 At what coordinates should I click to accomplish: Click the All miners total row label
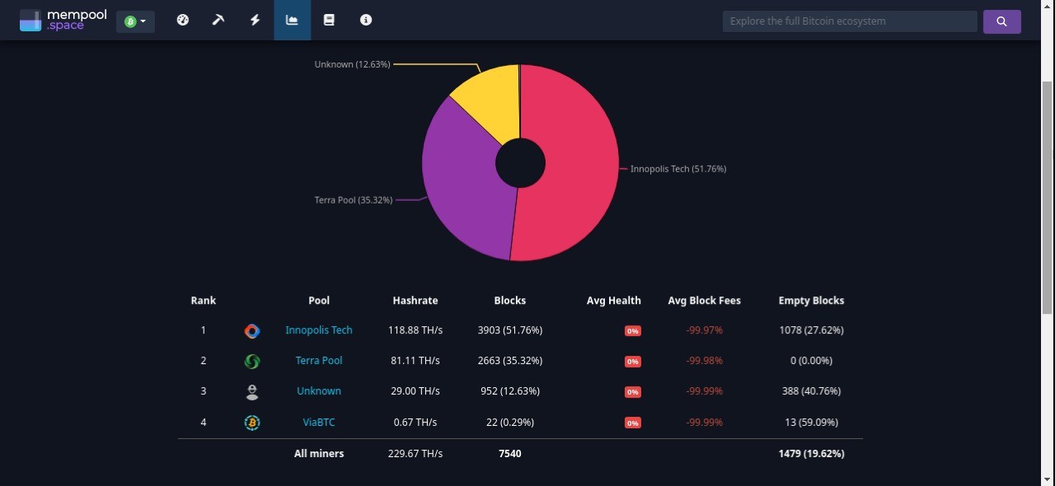tap(319, 454)
